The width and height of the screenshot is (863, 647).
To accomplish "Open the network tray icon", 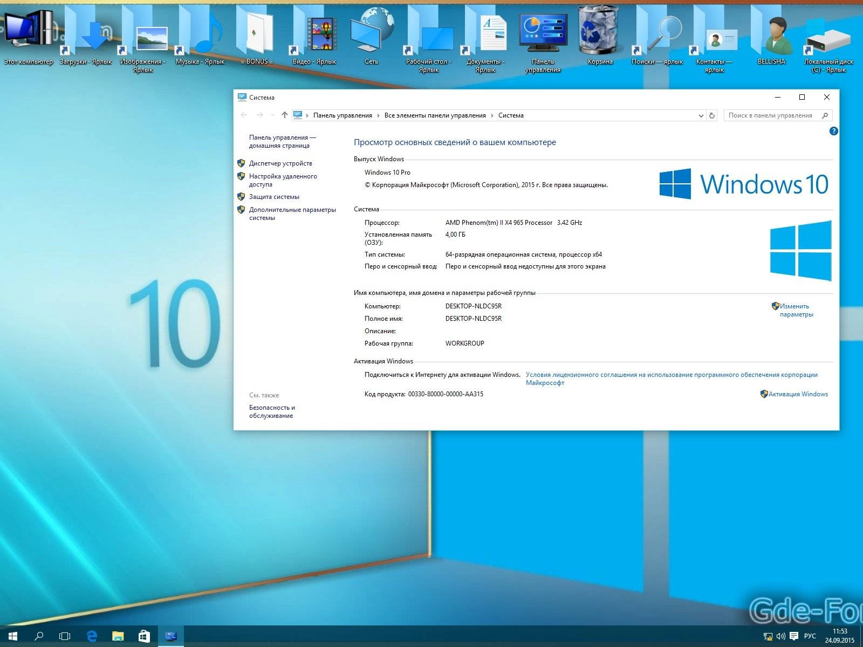I will [768, 636].
